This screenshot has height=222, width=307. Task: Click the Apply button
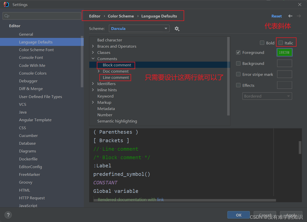[291, 215]
